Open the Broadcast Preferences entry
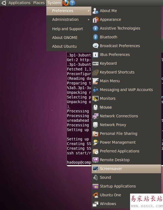The image size is (163, 210). [126, 46]
